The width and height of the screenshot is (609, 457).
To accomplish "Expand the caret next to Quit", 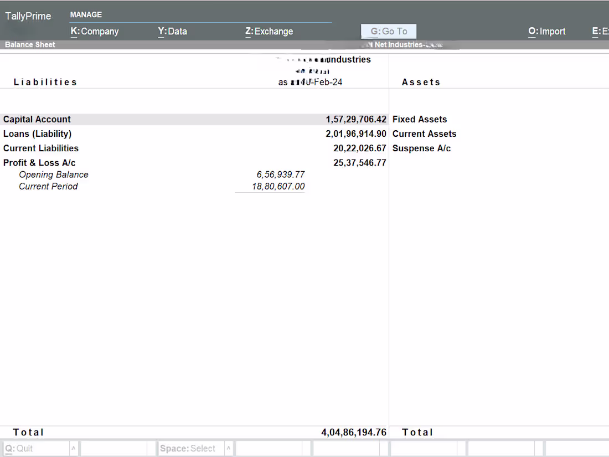I will coord(74,449).
